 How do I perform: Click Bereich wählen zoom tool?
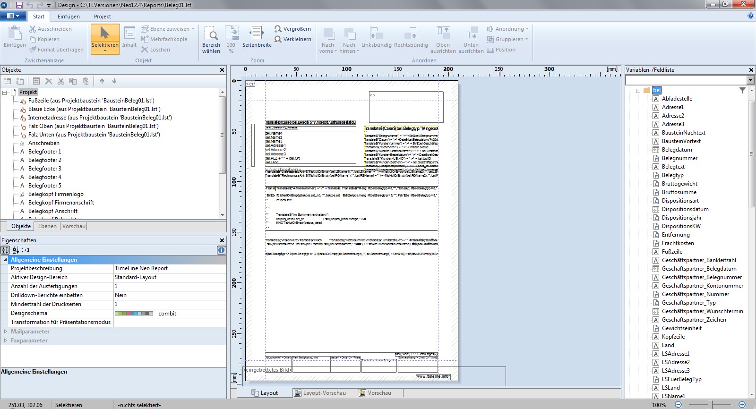click(211, 40)
